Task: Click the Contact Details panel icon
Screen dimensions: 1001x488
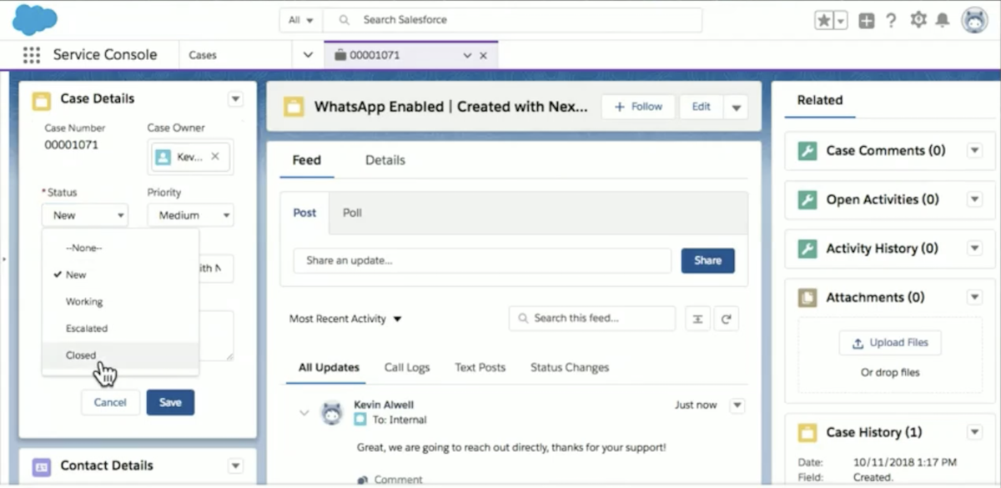Action: 41,466
